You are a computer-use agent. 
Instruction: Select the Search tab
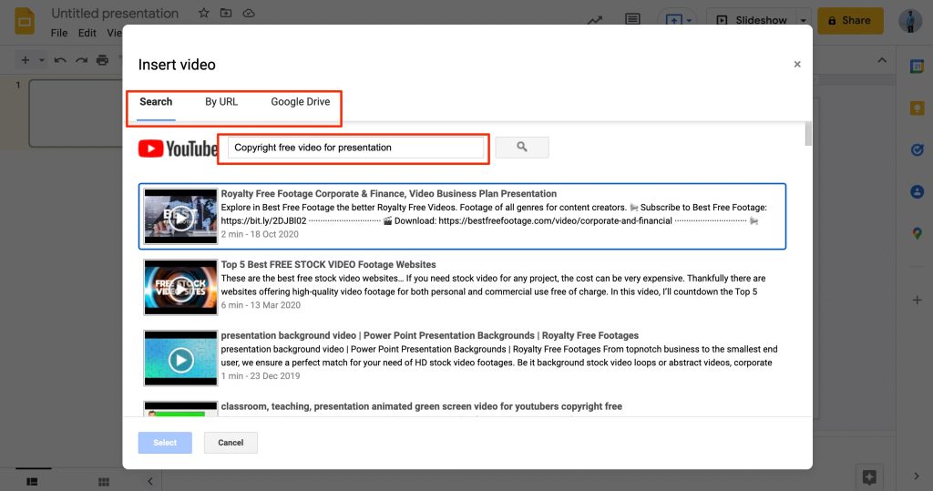tap(156, 102)
